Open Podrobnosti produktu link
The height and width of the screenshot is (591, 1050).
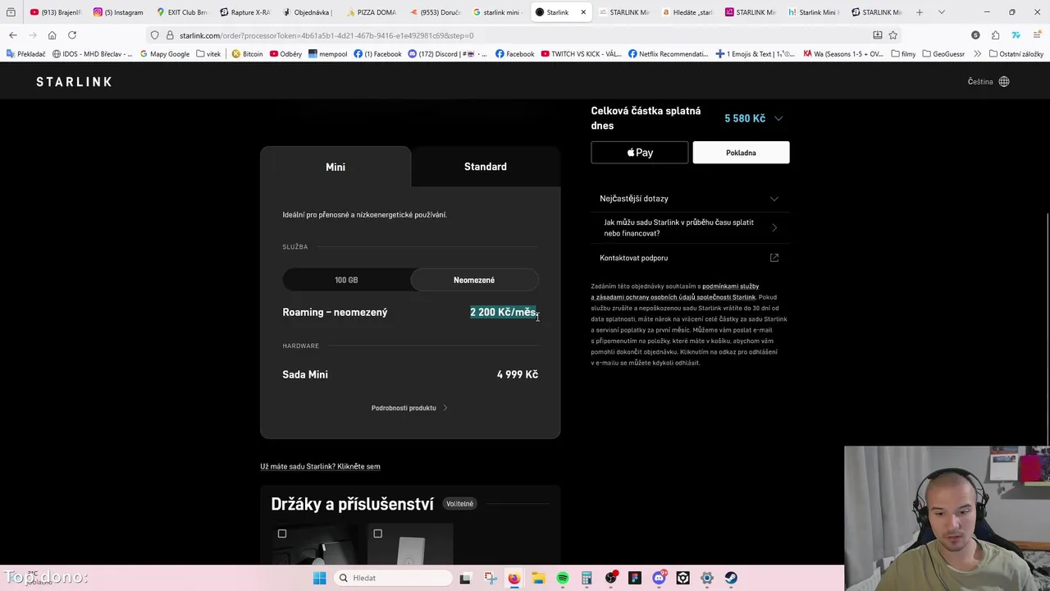click(409, 408)
